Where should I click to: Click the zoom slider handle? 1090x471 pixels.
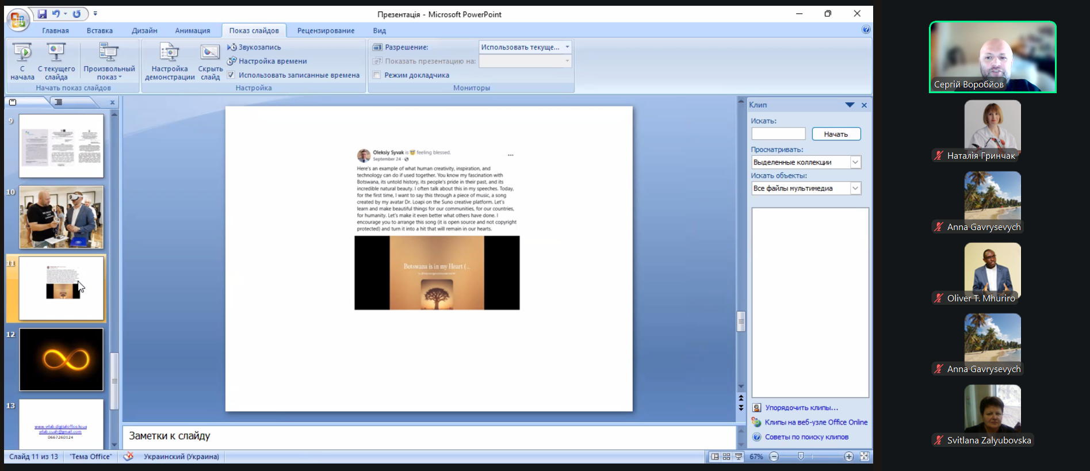click(x=801, y=457)
